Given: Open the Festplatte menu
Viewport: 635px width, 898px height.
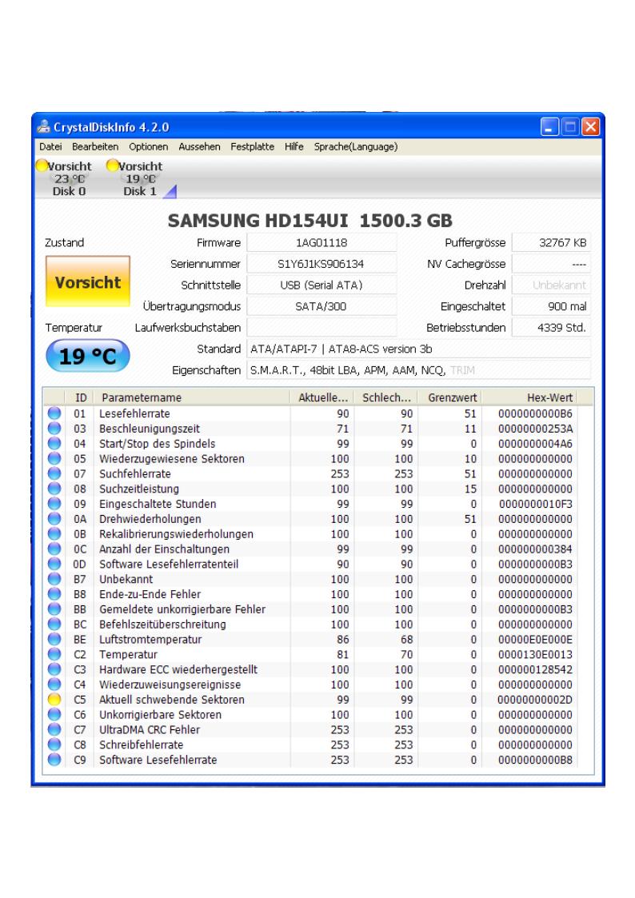Looking at the screenshot, I should (253, 146).
